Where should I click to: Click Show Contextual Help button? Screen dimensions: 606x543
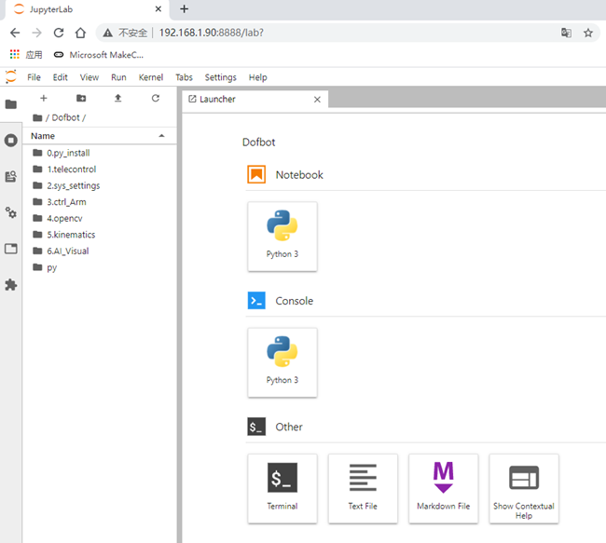coord(523,487)
